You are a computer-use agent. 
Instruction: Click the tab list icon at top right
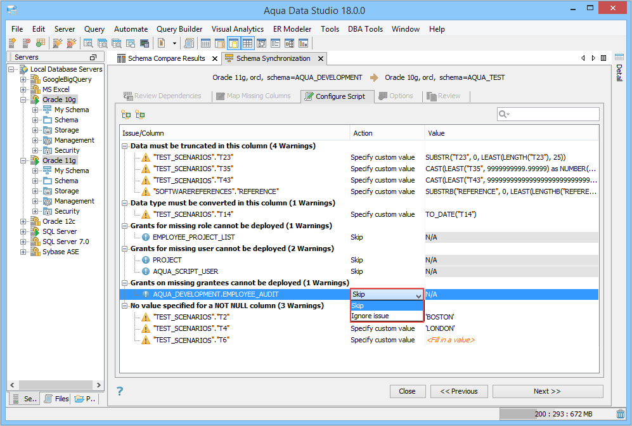(603, 58)
